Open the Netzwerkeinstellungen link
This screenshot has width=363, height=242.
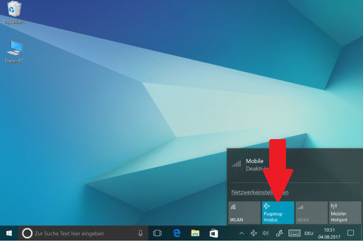pos(260,192)
